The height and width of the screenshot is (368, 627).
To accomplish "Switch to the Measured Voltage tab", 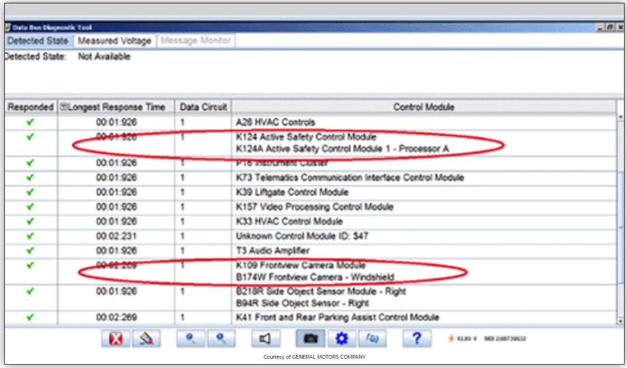I will pos(114,41).
